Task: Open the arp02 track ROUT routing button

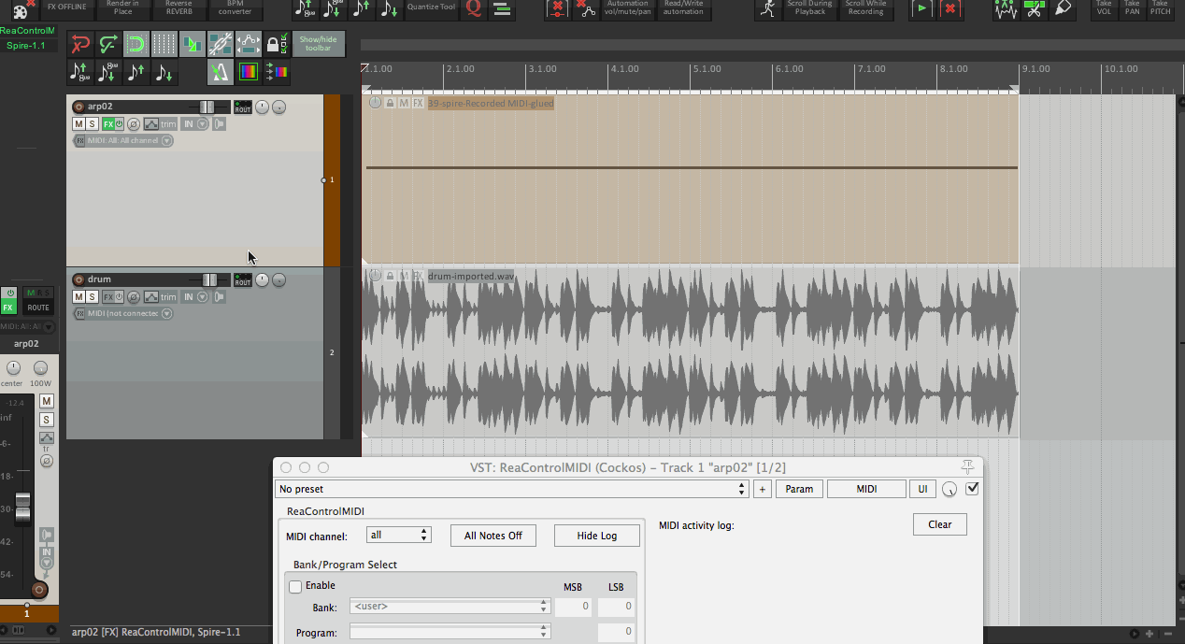Action: (243, 107)
